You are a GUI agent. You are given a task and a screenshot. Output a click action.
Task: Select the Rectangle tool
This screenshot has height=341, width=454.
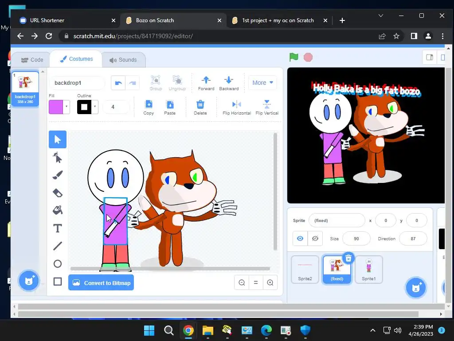click(58, 282)
